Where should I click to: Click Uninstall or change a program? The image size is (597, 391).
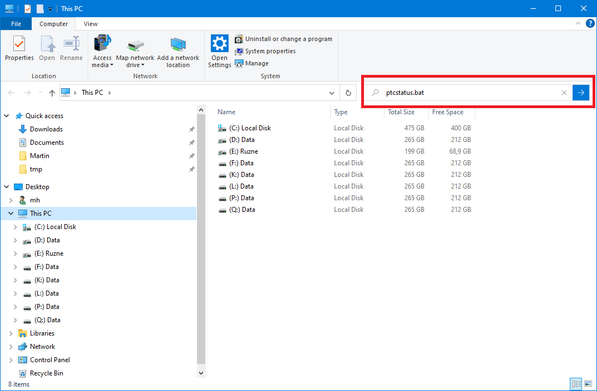pyautogui.click(x=284, y=39)
